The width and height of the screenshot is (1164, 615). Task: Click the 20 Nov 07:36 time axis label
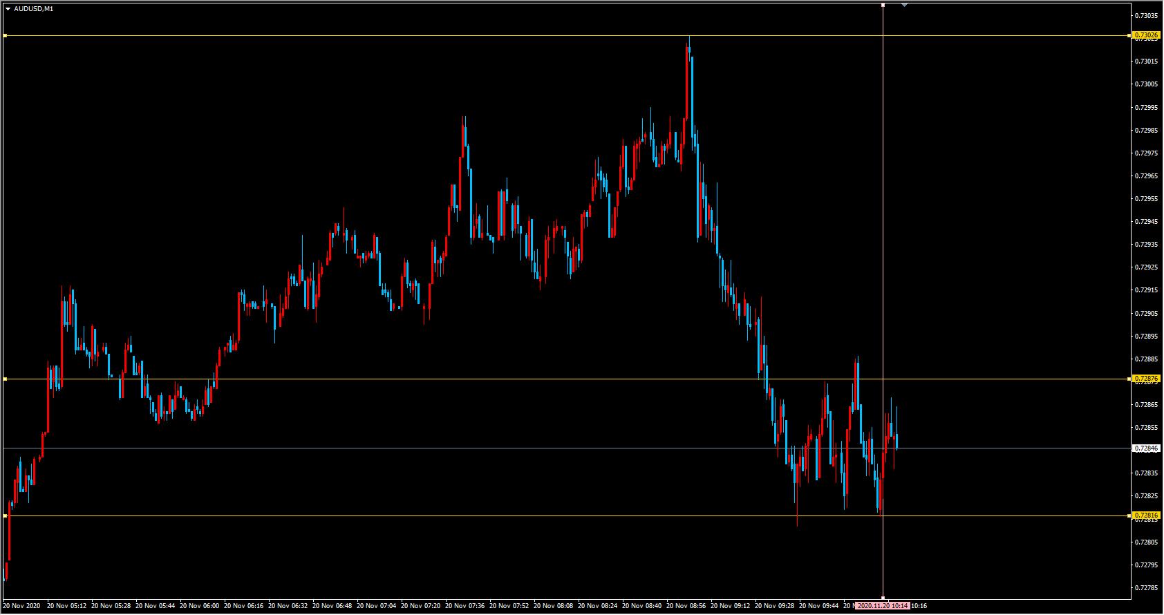pos(465,606)
